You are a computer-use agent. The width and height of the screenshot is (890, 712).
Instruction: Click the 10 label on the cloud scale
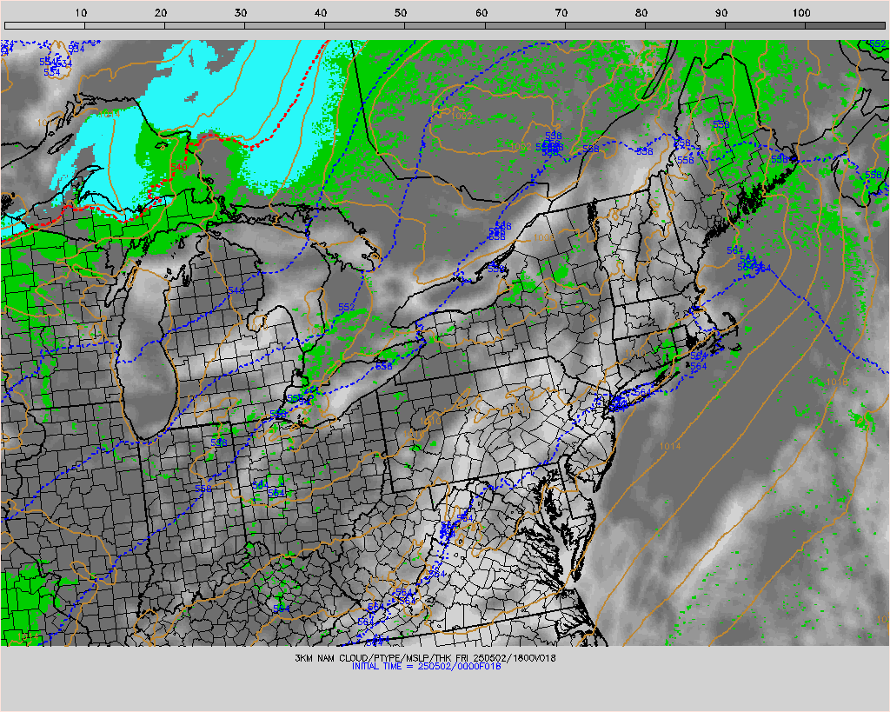81,12
